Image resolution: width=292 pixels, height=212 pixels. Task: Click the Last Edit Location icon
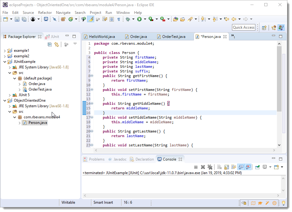coord(226,19)
